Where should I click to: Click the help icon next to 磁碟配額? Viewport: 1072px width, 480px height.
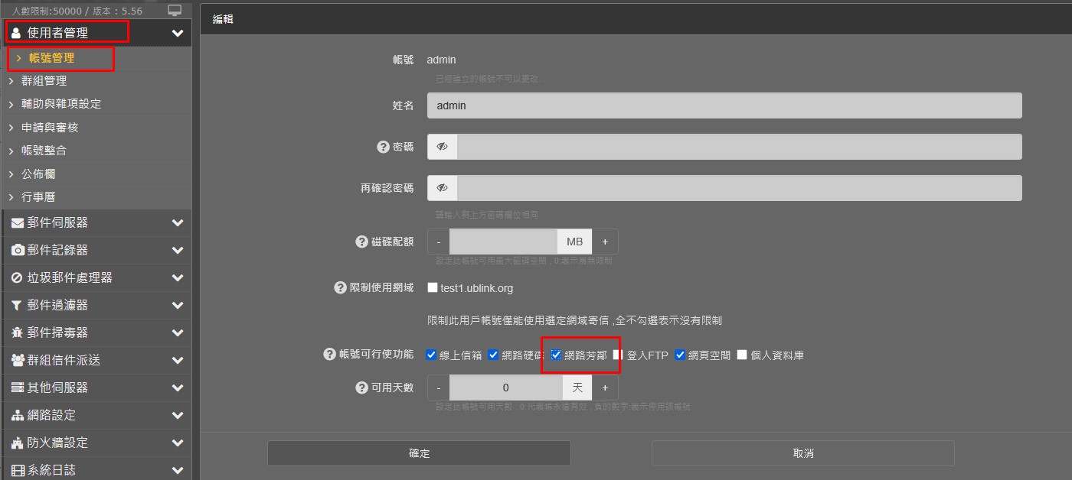(362, 242)
